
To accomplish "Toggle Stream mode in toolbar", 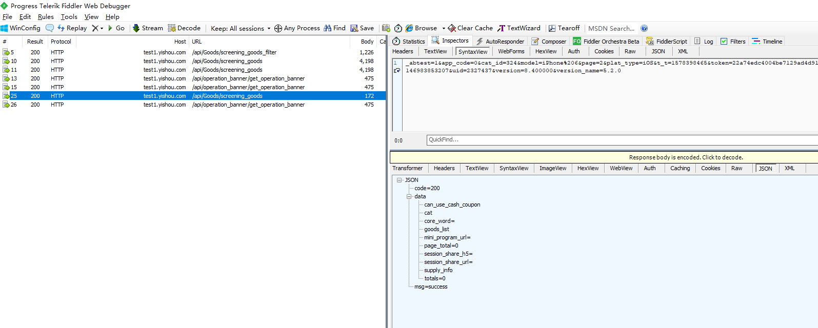I will pyautogui.click(x=148, y=28).
